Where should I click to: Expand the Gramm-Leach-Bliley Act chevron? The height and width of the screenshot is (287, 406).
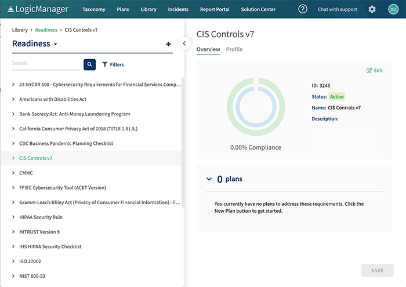(x=13, y=202)
